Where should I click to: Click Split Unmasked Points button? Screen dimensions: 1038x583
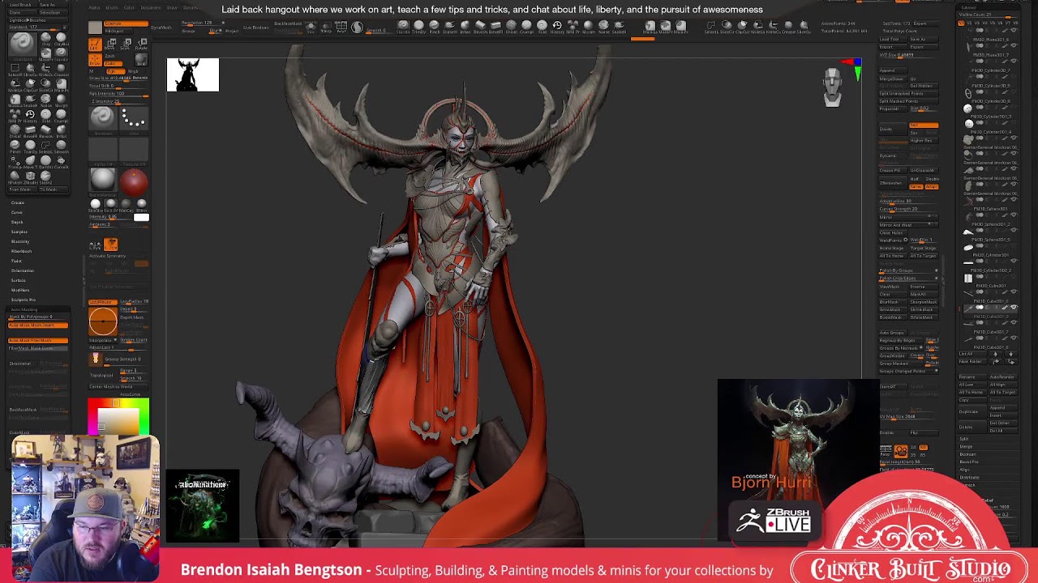pyautogui.click(x=908, y=94)
